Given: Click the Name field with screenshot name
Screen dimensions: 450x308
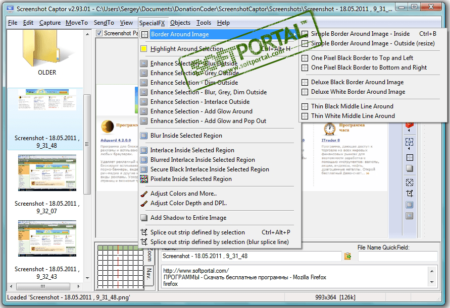Looking at the screenshot, I should (x=252, y=256).
